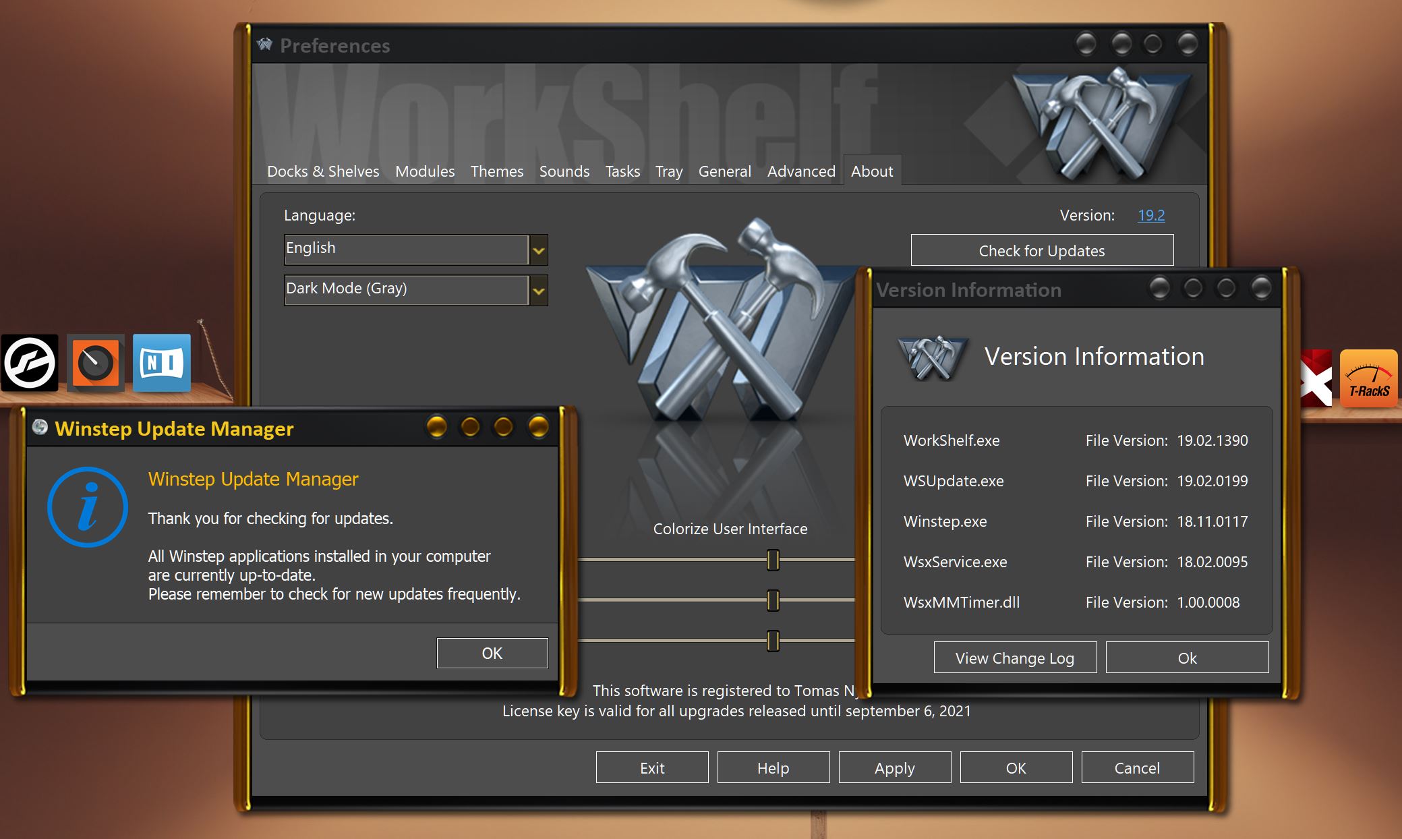Dismiss the Update Manager with OK
This screenshot has height=839, width=1402.
492,653
